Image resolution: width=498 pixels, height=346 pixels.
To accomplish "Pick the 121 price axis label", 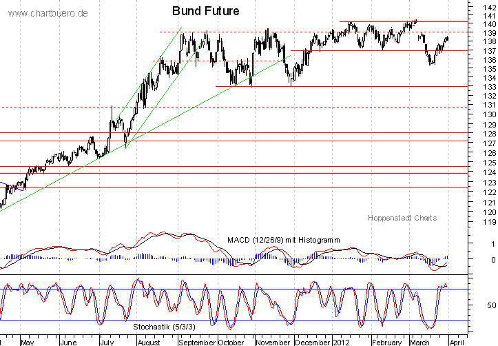I will point(489,202).
